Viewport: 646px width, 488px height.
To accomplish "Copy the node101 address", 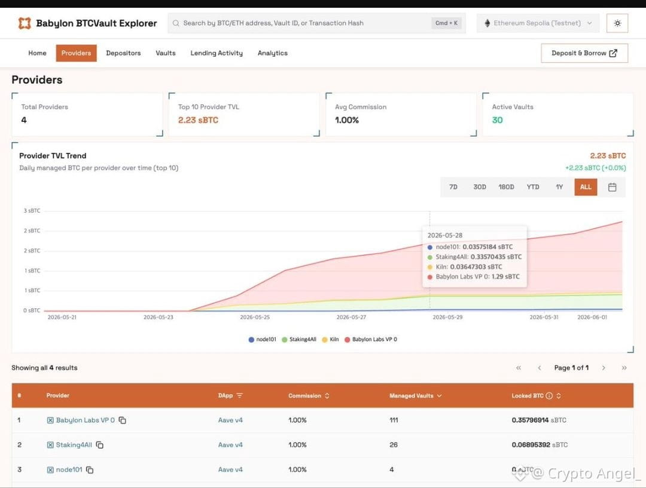I will (x=90, y=470).
